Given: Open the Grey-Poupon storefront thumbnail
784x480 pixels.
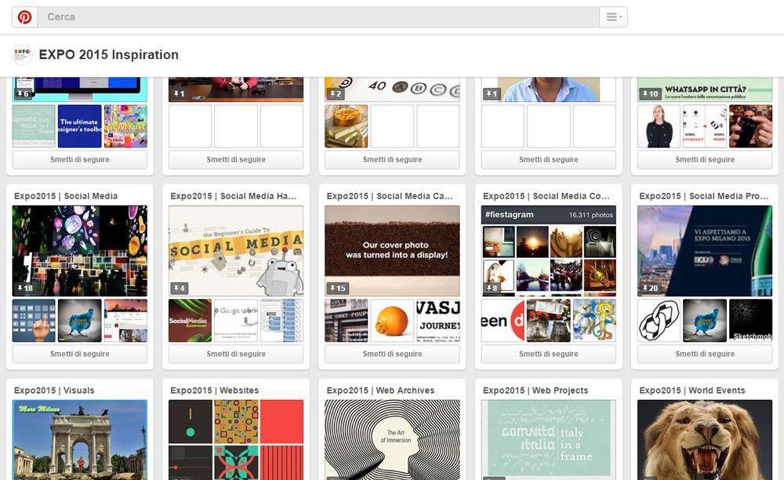Looking at the screenshot, I should (347, 321).
